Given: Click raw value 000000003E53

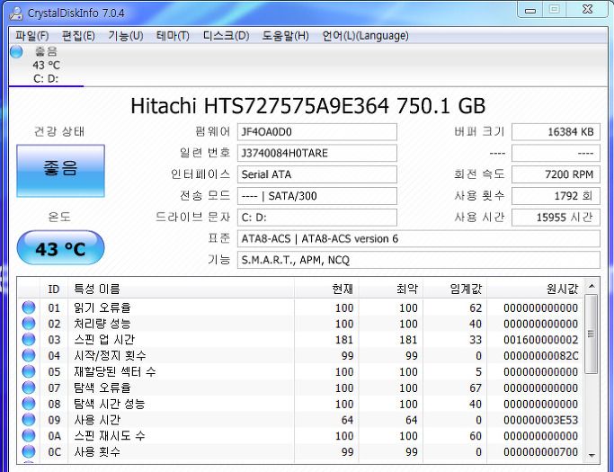Looking at the screenshot, I should pyautogui.click(x=541, y=420).
